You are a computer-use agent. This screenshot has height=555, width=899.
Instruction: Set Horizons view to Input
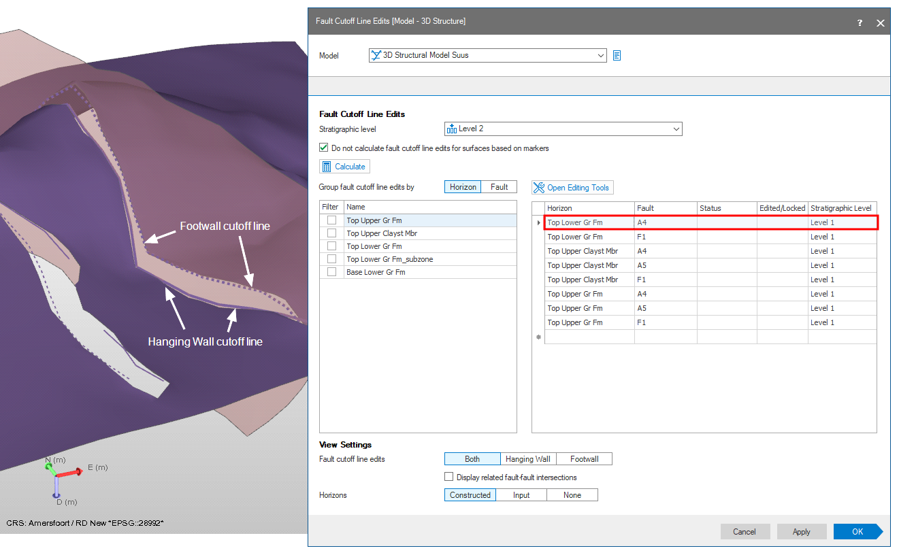[521, 495]
